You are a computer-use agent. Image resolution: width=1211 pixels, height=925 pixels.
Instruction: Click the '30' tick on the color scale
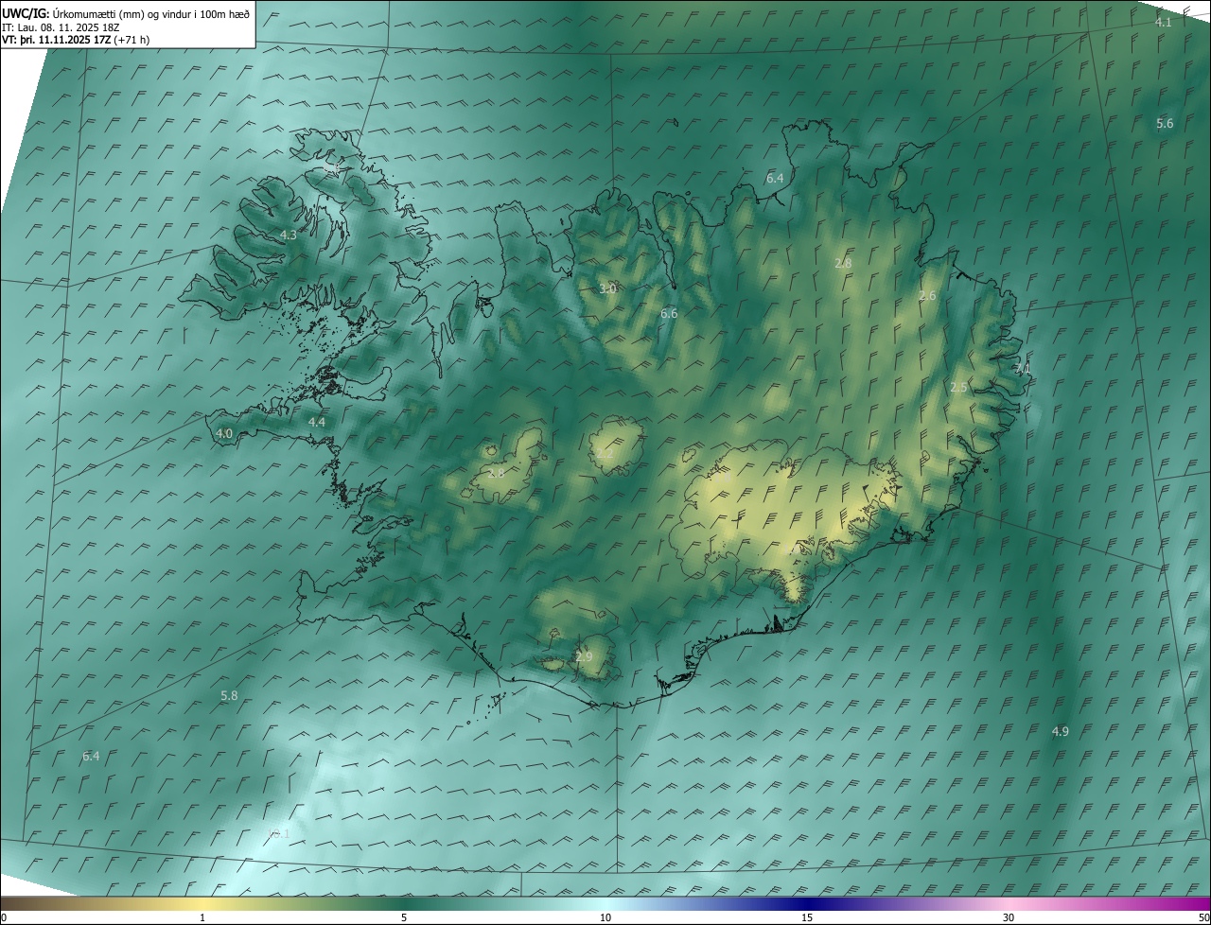[x=1009, y=917]
